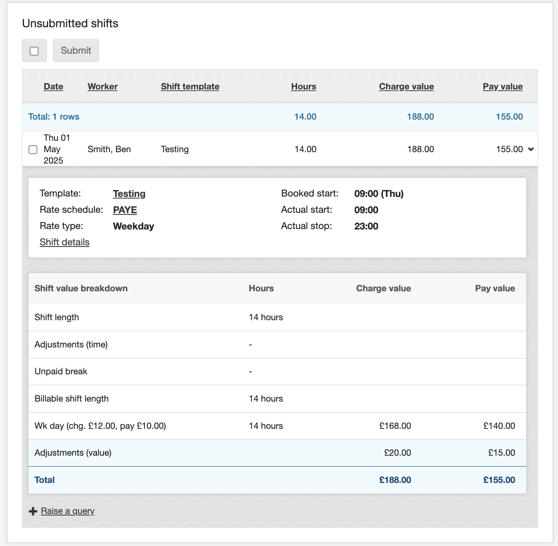Open the Shift details link

pyautogui.click(x=64, y=242)
